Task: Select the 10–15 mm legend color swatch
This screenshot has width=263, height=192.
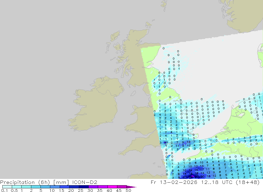Action: click(55, 187)
